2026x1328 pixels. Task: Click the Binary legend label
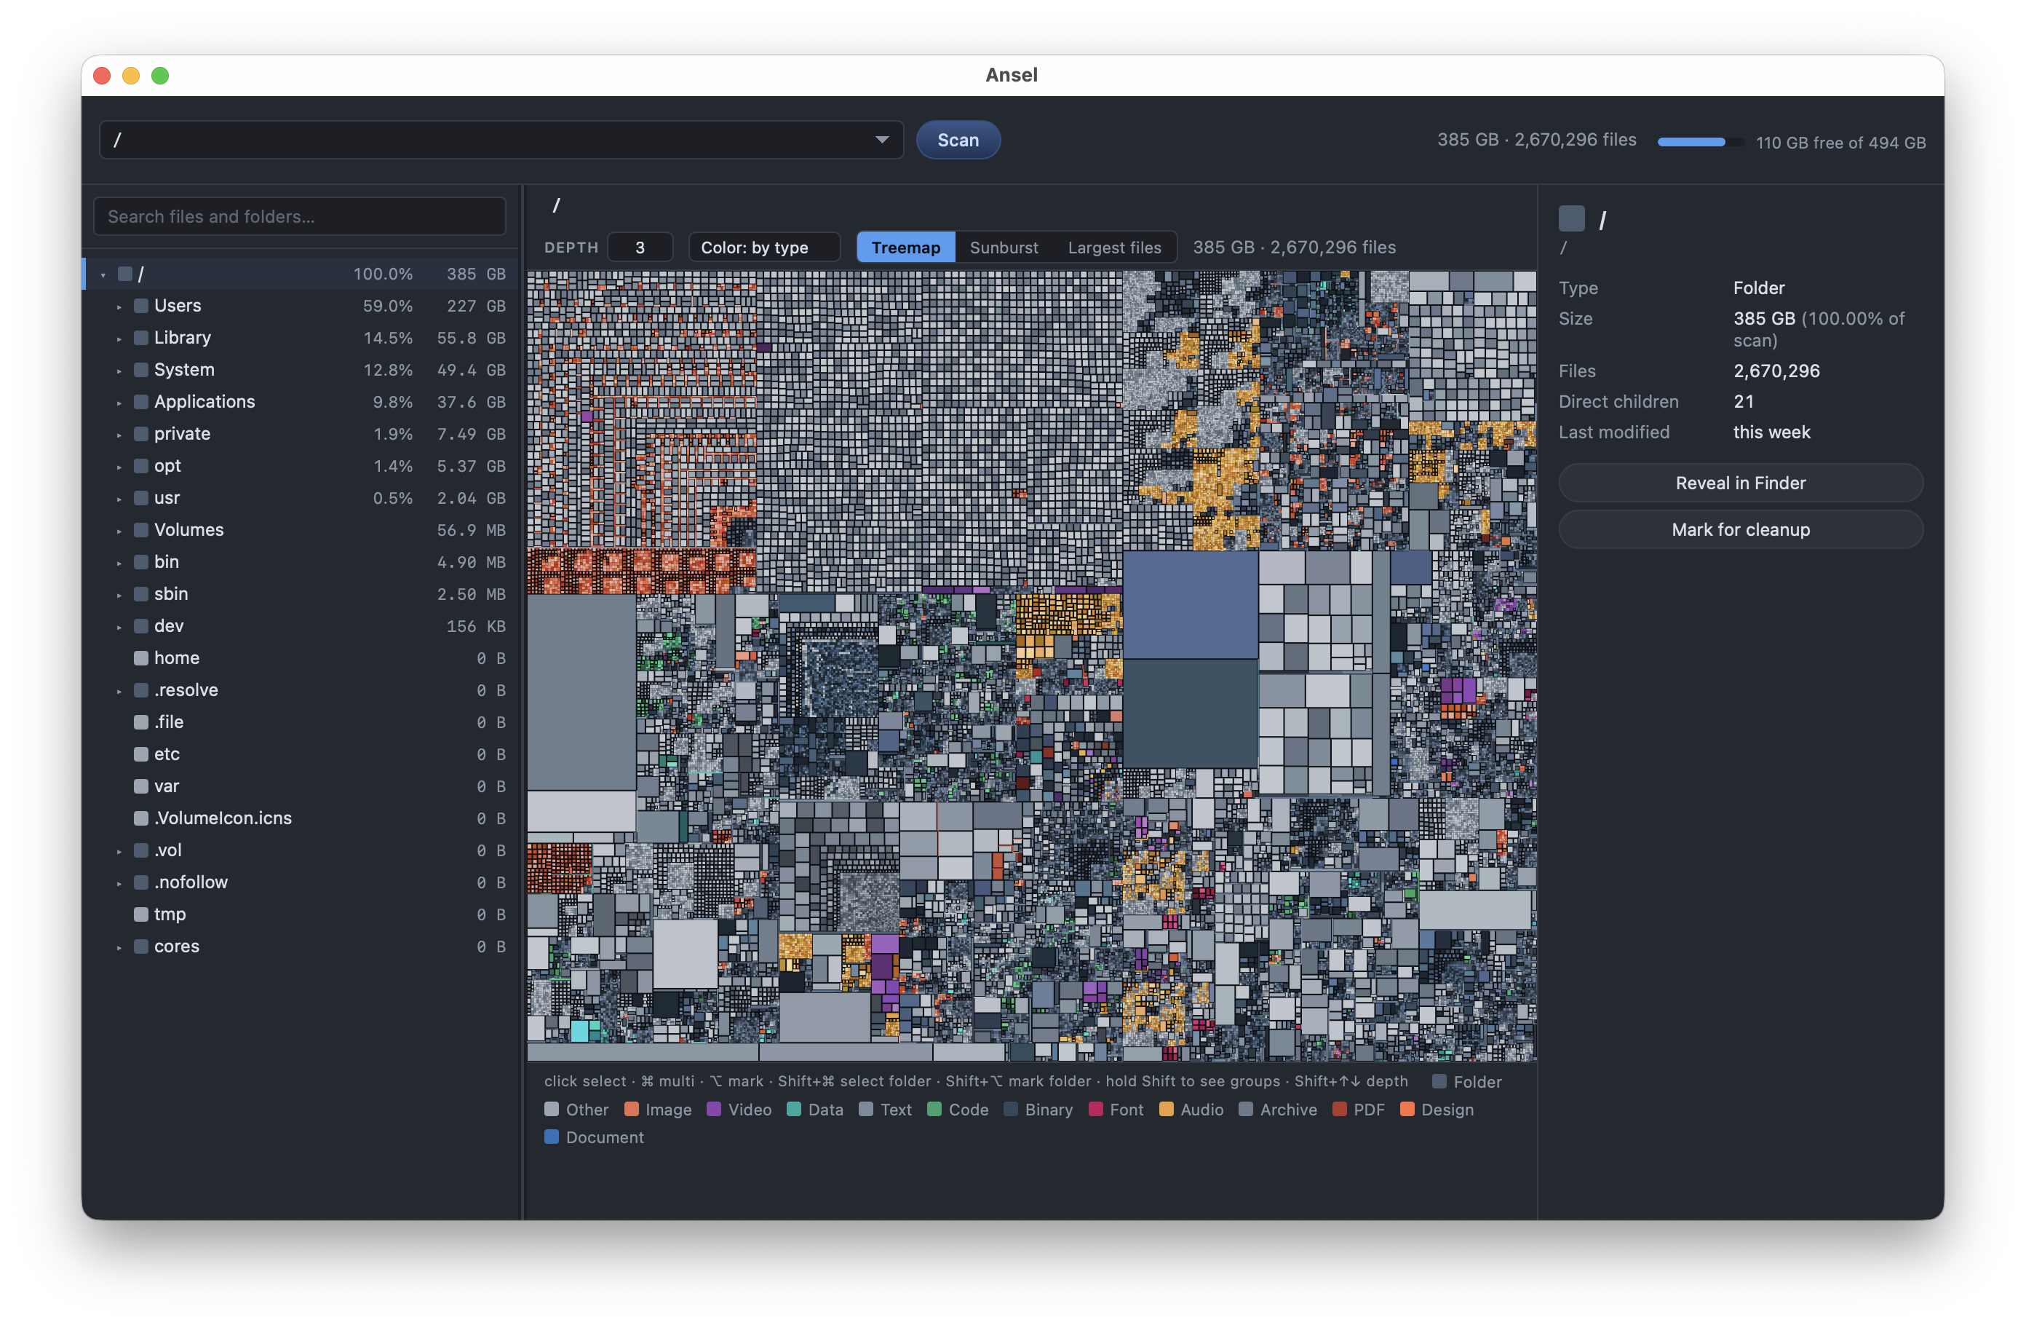[x=1049, y=1110]
